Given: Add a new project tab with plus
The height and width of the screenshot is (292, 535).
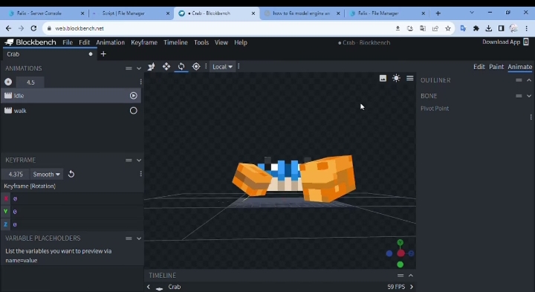Looking at the screenshot, I should coord(103,54).
